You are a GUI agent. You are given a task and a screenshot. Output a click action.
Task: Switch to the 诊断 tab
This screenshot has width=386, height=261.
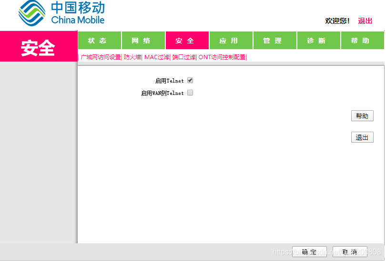[318, 41]
